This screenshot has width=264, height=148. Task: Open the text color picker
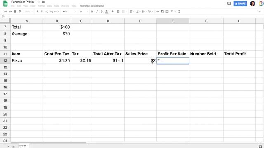coord(107,12)
